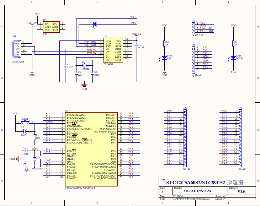Select the C5 22pF capacitor symbol
Screen dimensions: 260x206
tap(76, 74)
